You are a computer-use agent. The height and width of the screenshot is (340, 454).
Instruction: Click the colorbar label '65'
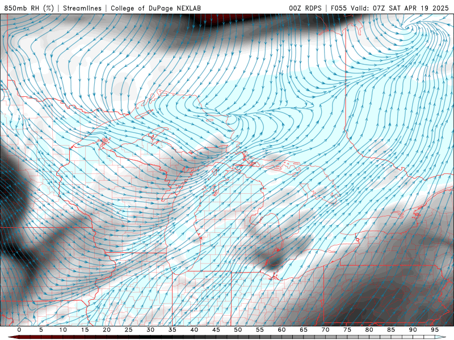[x=304, y=330]
